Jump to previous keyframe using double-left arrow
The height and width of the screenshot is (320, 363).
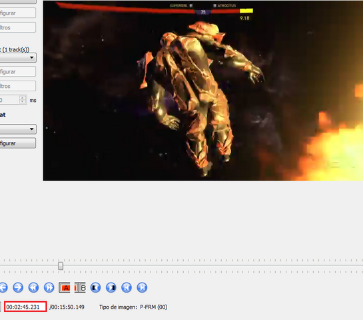[x=33, y=287]
